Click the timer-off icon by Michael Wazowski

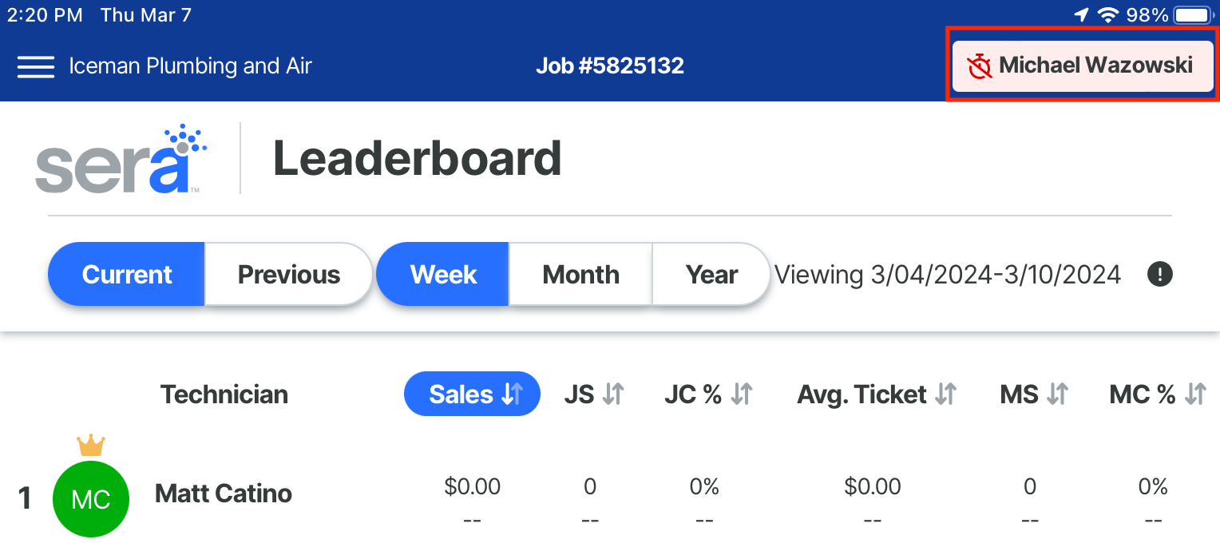980,66
